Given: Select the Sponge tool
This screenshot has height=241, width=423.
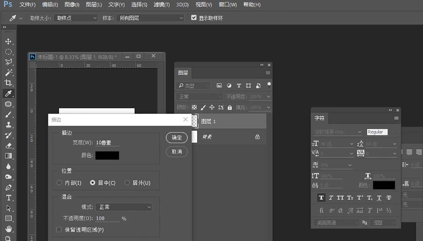Looking at the screenshot, I should [x=8, y=177].
